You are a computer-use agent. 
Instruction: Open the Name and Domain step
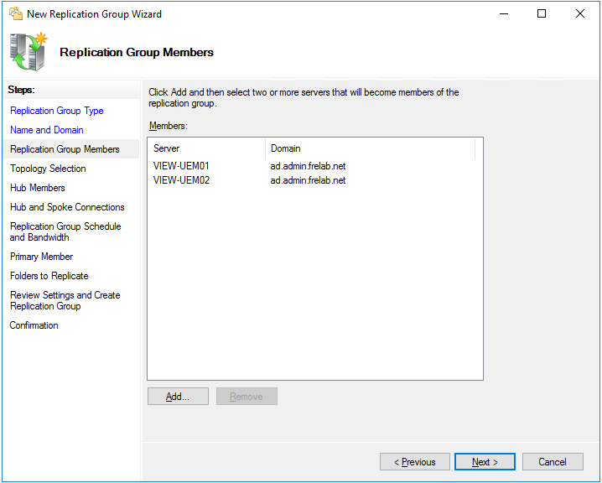pos(47,130)
